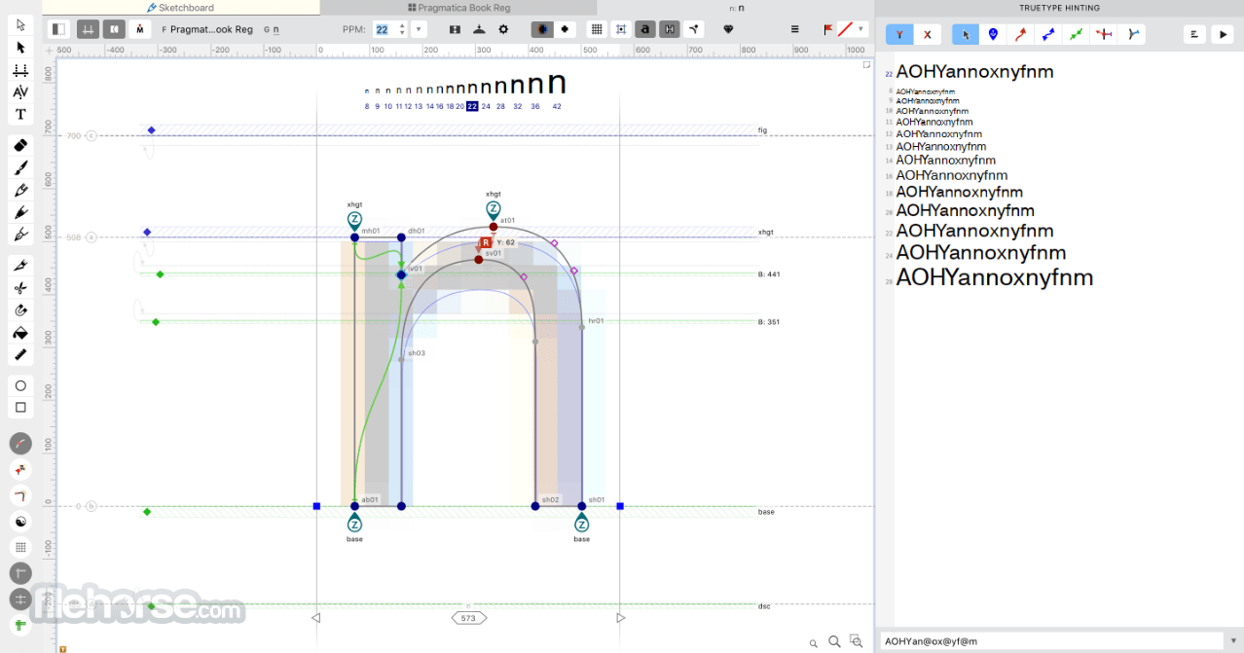Click the align-left options button in hinting panel

(x=1194, y=34)
